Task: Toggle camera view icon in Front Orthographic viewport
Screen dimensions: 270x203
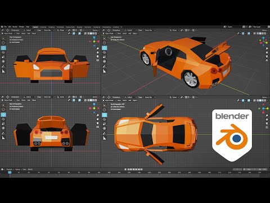Action: point(98,56)
